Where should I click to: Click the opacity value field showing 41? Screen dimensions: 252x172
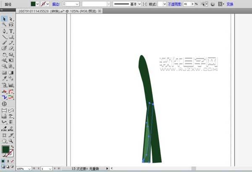pyautogui.click(x=187, y=4)
